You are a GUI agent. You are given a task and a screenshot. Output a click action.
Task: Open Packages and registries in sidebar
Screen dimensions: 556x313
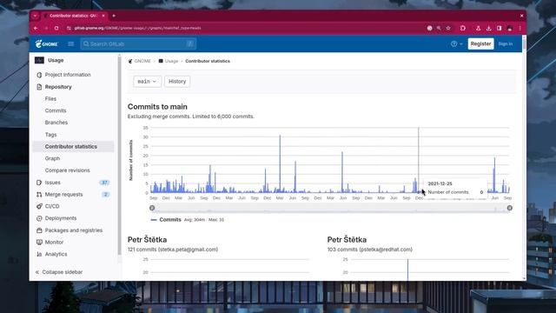click(73, 230)
